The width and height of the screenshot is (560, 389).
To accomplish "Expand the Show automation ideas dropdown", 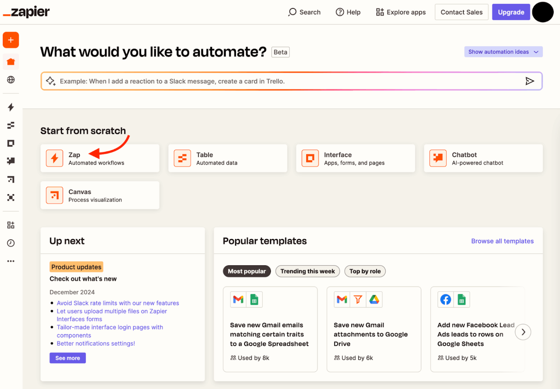I will (x=503, y=51).
